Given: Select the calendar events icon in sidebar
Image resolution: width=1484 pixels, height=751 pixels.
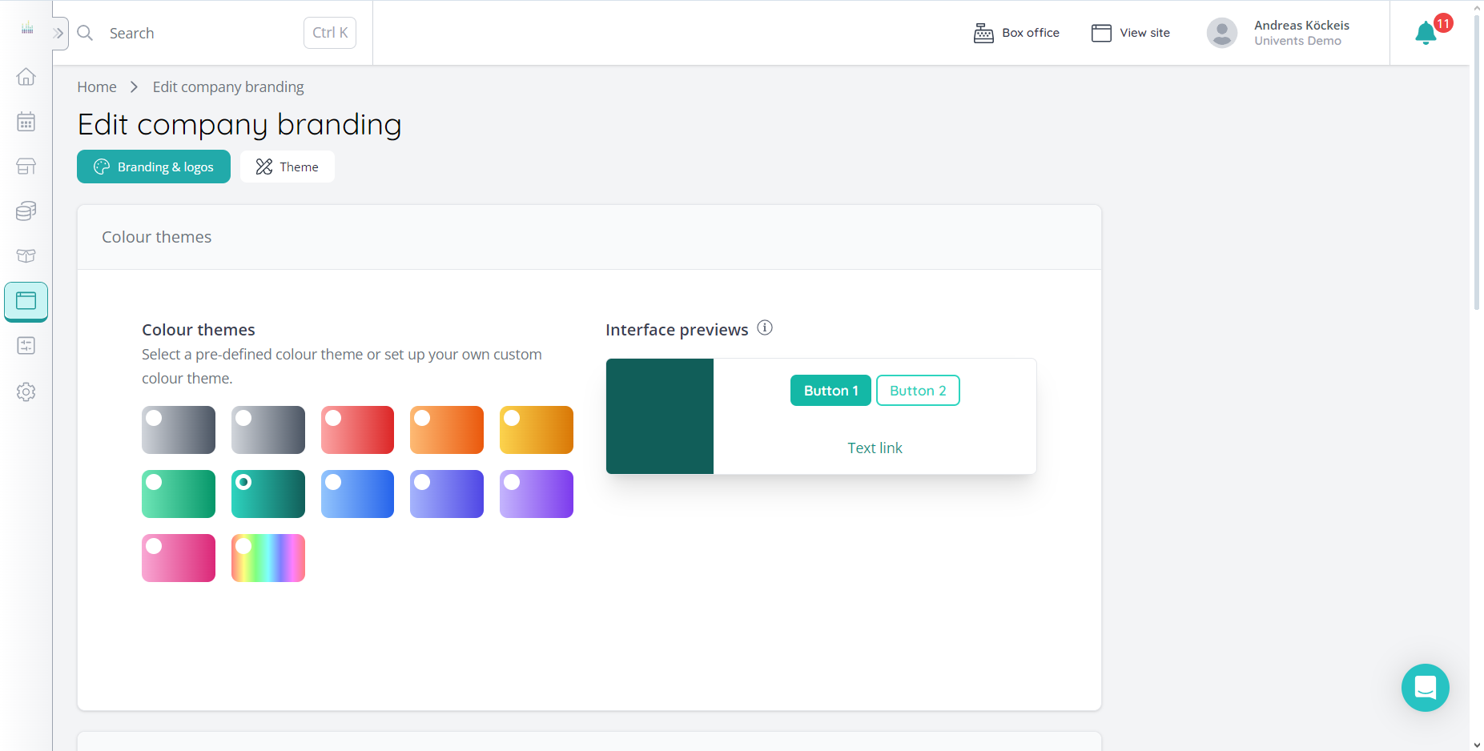Looking at the screenshot, I should pos(26,121).
